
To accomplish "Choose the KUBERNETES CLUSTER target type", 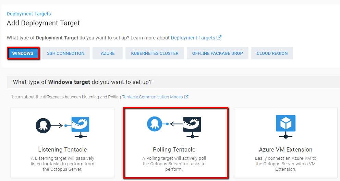I will 155,53.
